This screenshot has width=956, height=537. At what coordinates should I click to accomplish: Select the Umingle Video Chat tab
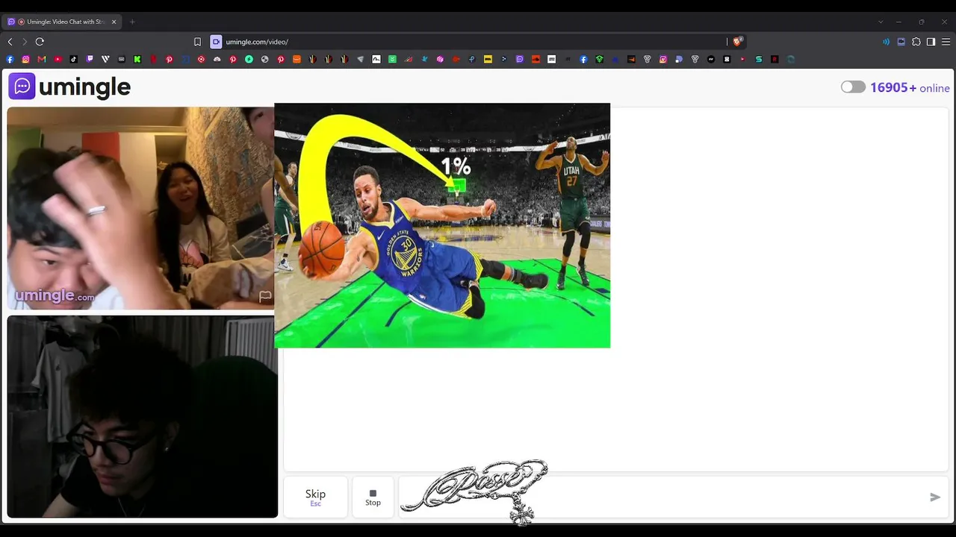[63, 22]
